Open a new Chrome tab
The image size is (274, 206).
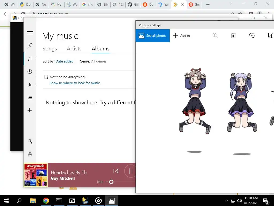click(208, 5)
